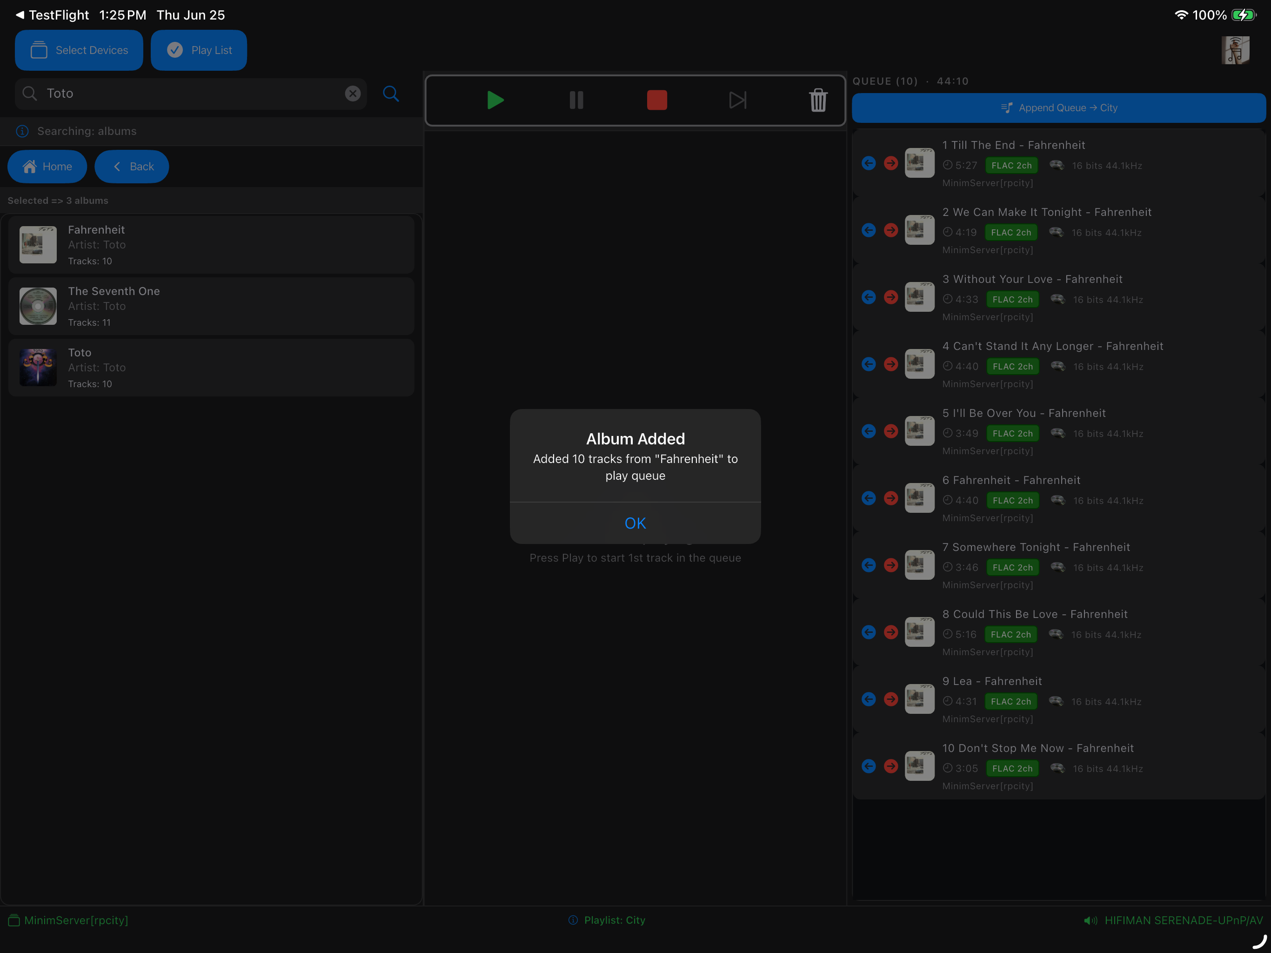
Task: Click FLAC 2ch badge on Could This Be Love
Action: pos(1011,635)
